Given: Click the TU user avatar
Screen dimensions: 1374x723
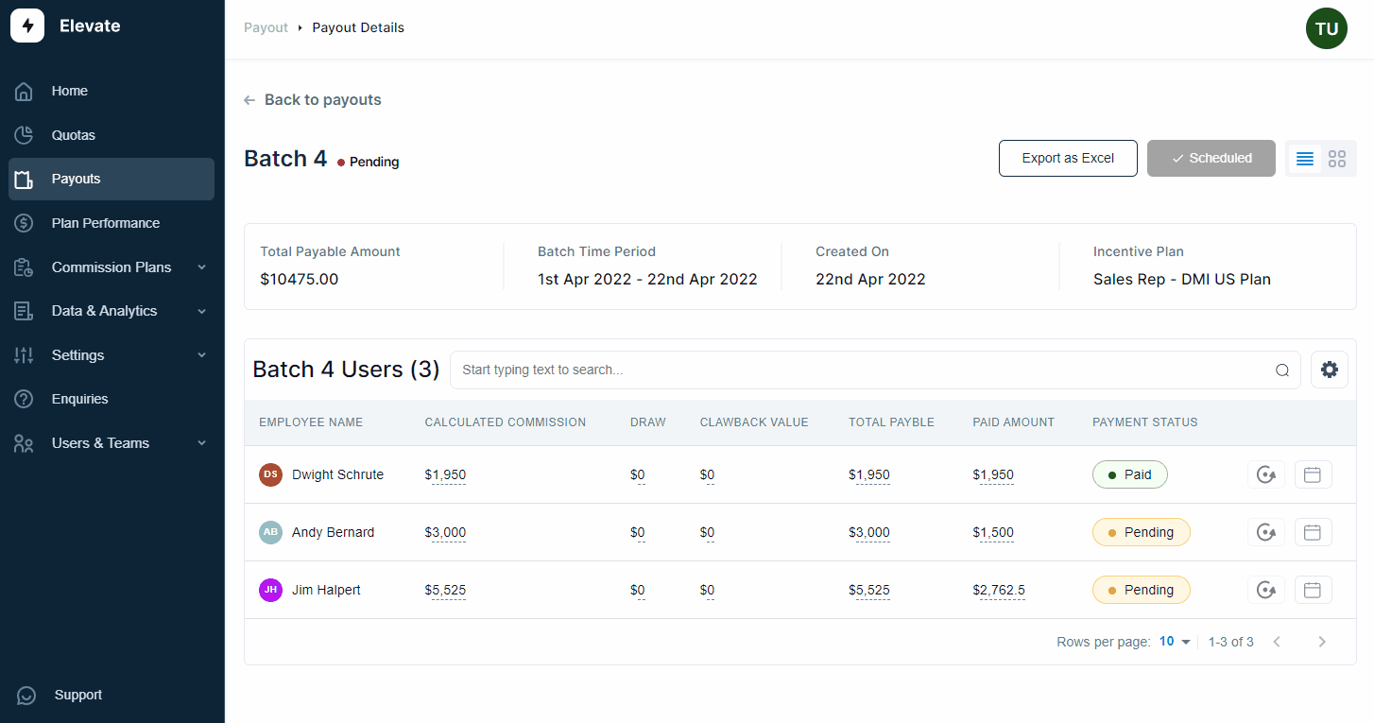Looking at the screenshot, I should [x=1327, y=28].
